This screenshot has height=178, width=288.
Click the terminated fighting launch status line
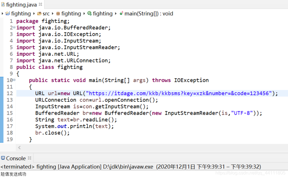click(x=131, y=167)
